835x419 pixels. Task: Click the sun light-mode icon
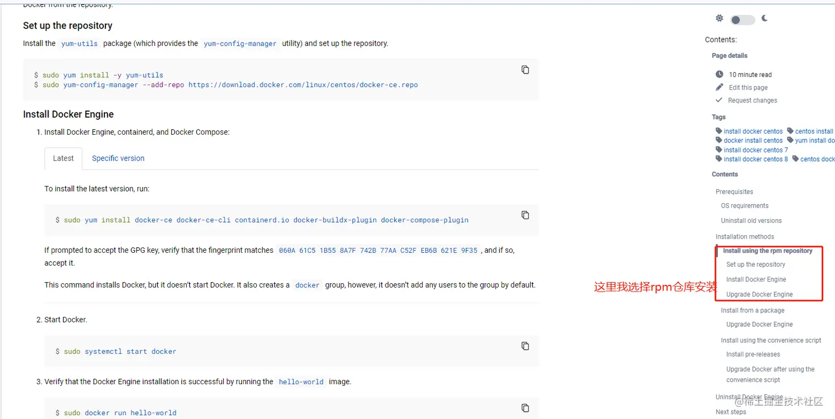coord(719,18)
